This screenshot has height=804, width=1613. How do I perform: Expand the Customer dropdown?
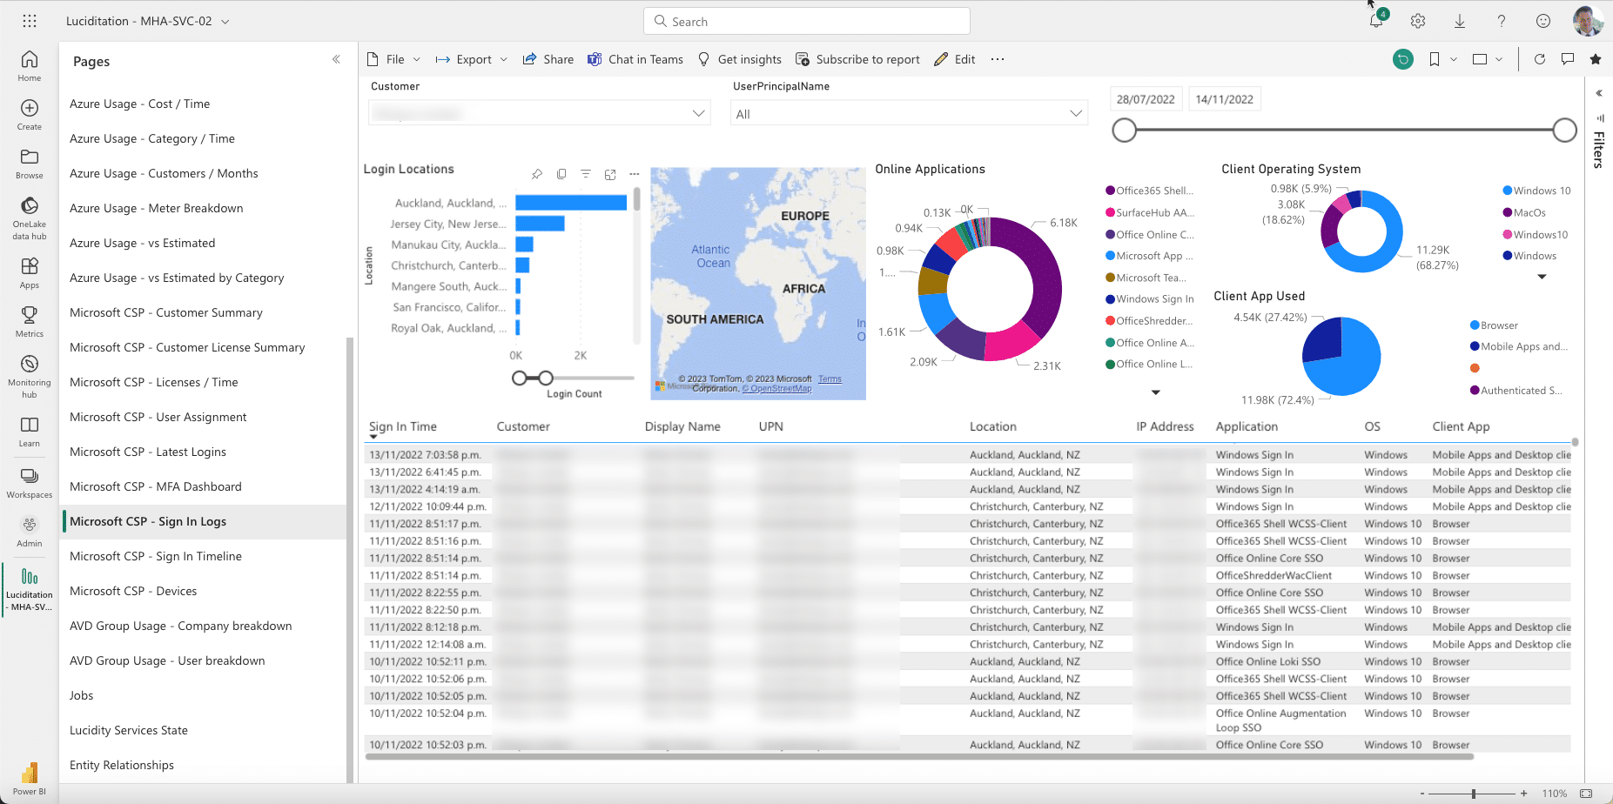tap(698, 113)
